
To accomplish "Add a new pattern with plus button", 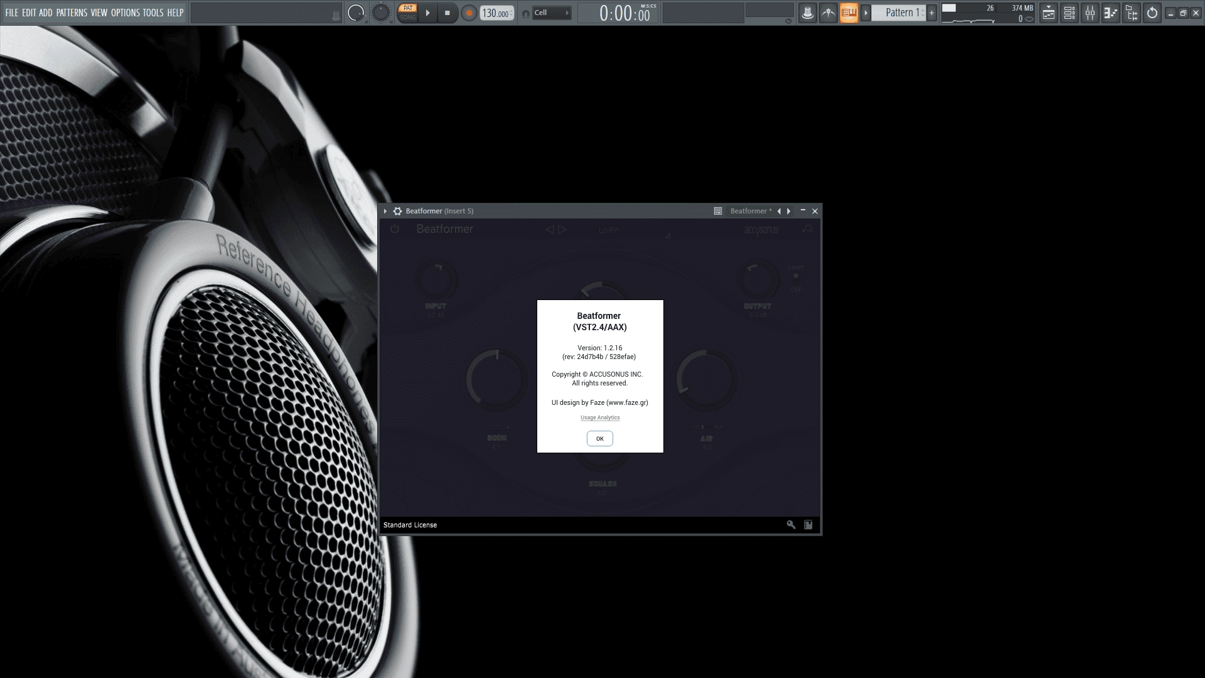I will pos(931,13).
